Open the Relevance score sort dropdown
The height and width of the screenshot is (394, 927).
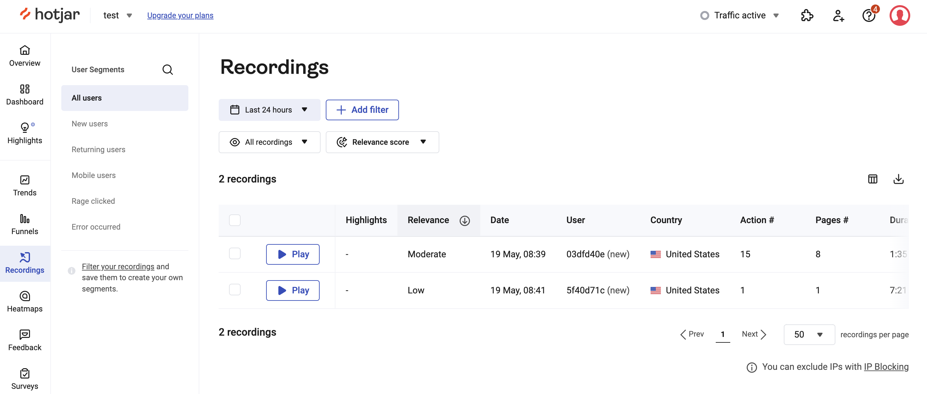[382, 142]
